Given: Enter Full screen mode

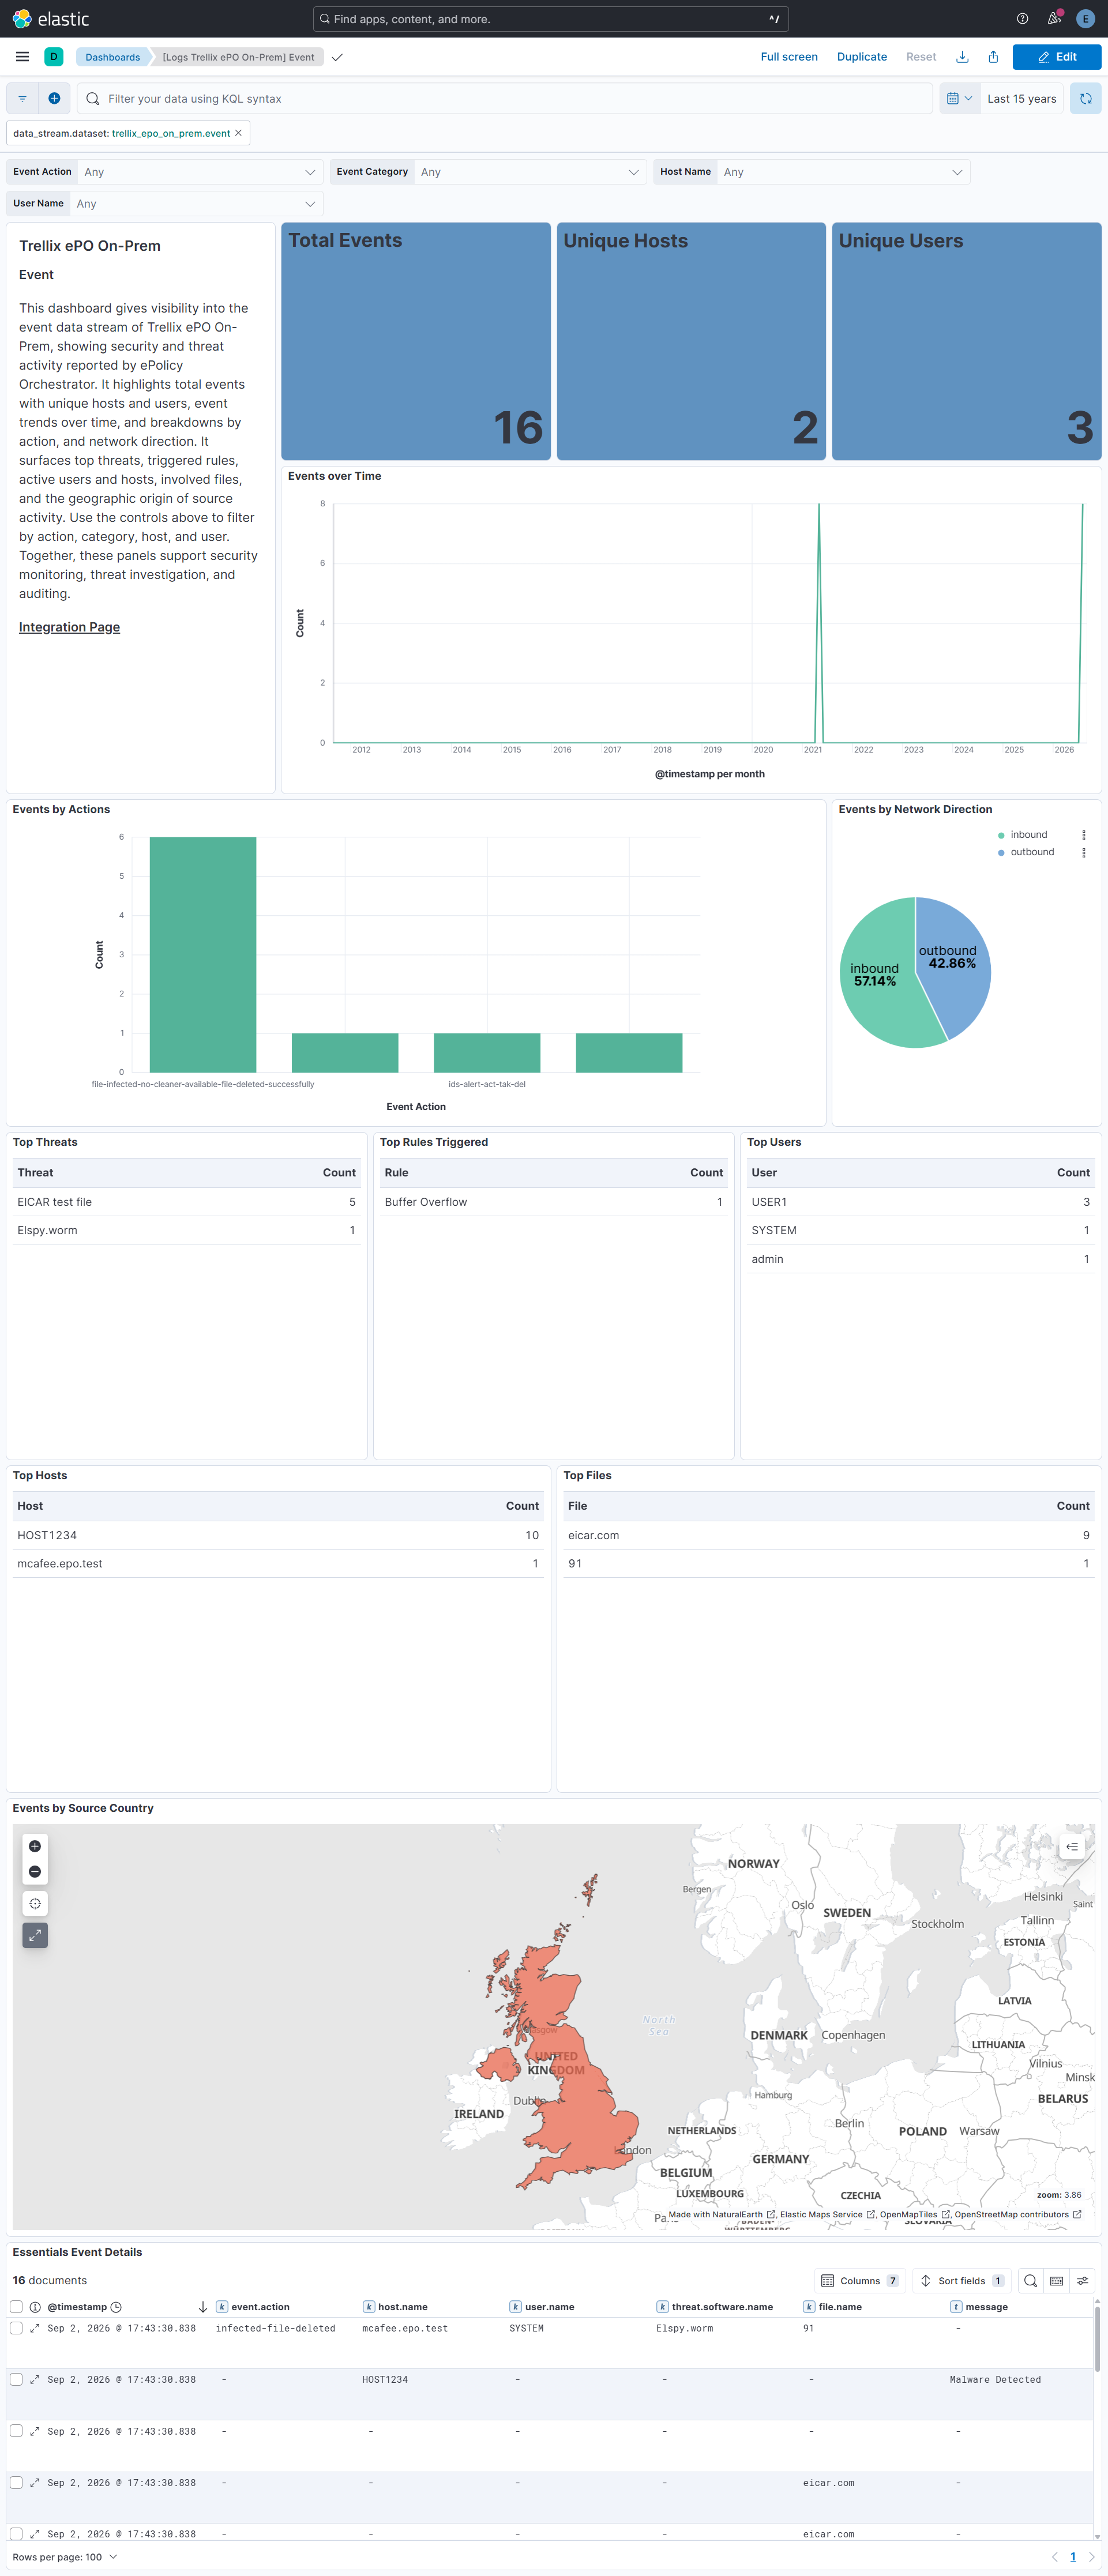Looking at the screenshot, I should point(789,57).
